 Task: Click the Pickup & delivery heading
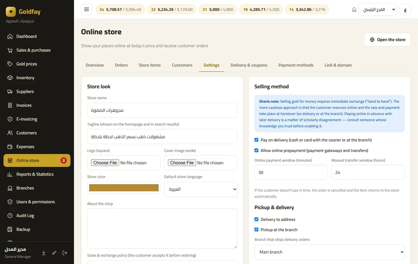coord(274,207)
